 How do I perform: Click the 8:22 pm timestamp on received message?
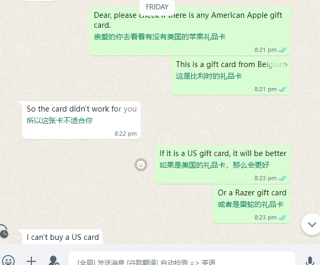125,134
